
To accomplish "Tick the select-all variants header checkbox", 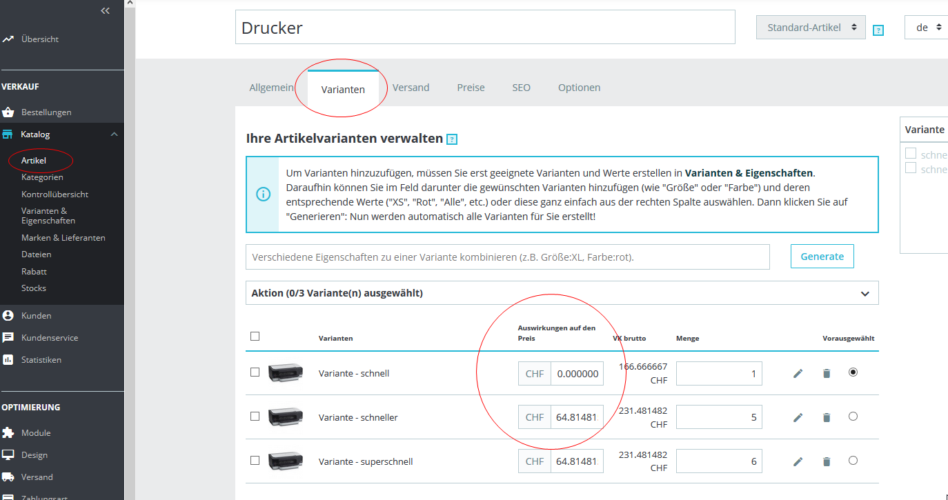I will 255,336.
